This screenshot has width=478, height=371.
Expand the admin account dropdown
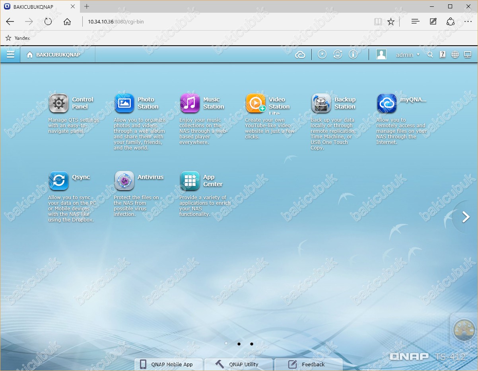coord(408,55)
